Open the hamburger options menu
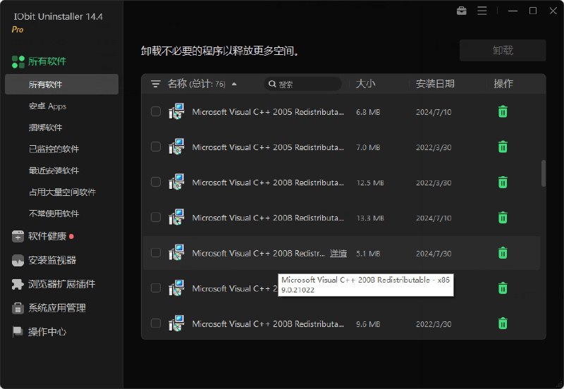This screenshot has height=389, width=564. (x=482, y=11)
